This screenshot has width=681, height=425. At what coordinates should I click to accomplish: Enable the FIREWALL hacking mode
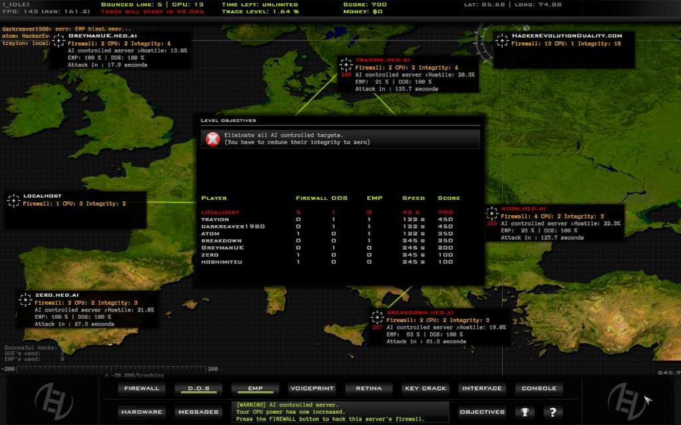[141, 388]
